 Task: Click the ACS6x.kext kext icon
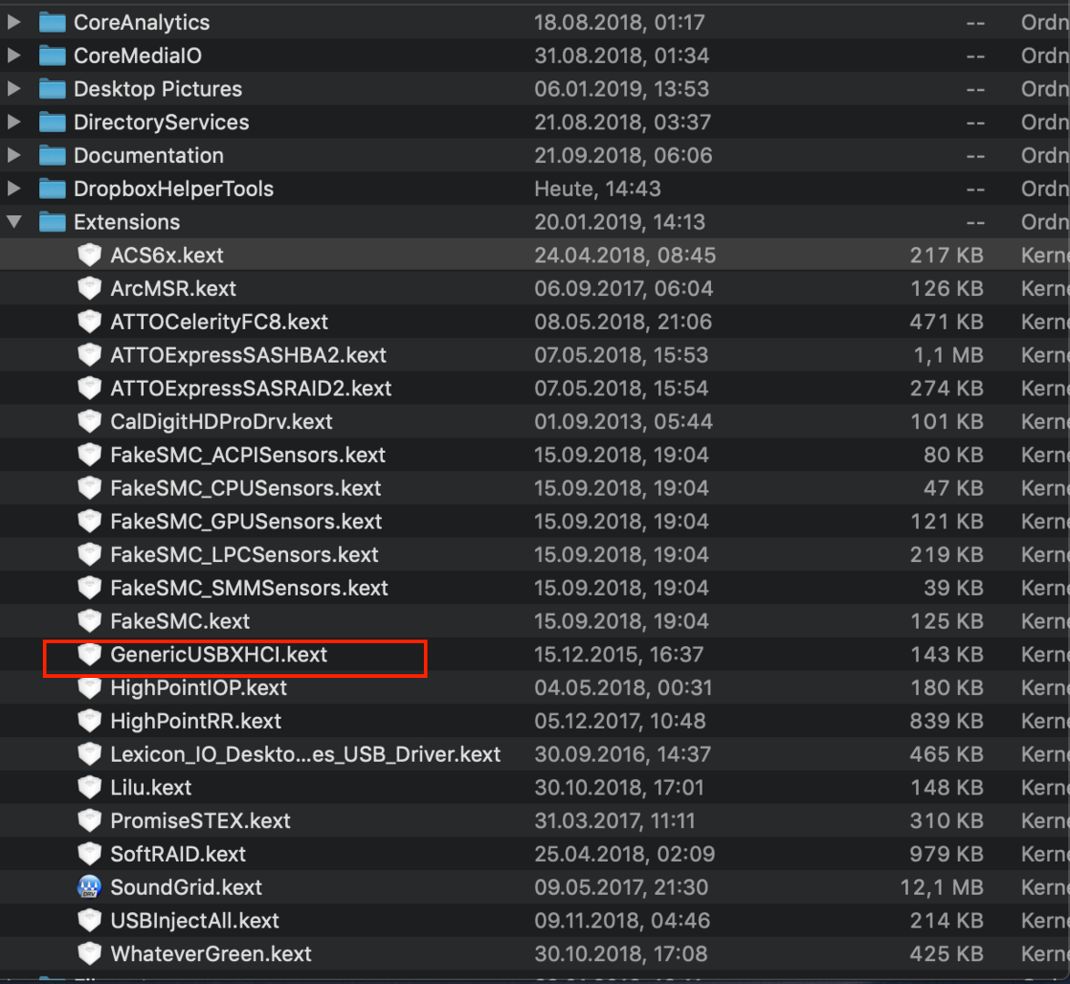[x=89, y=255]
